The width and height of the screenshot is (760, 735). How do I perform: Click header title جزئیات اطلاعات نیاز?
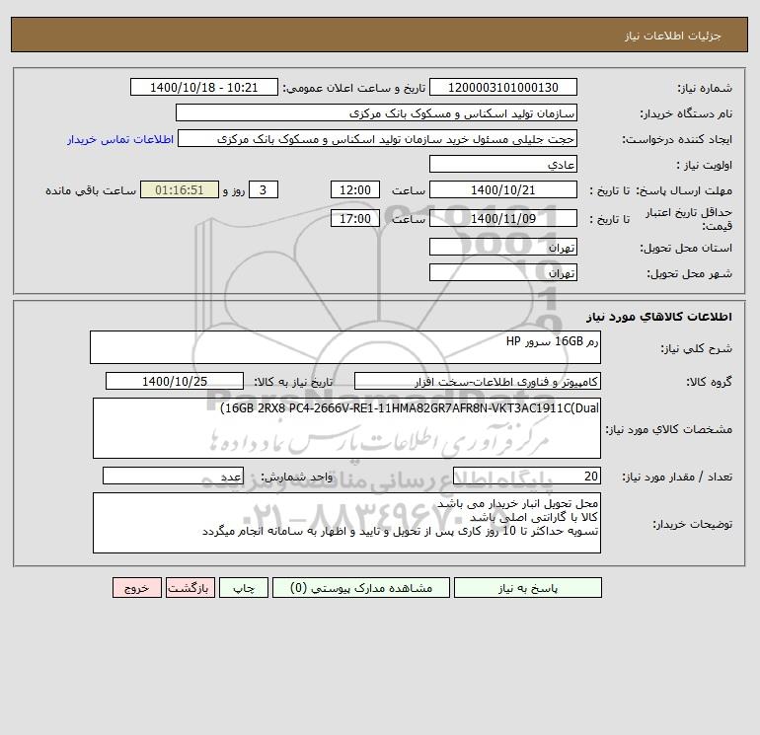tap(673, 36)
